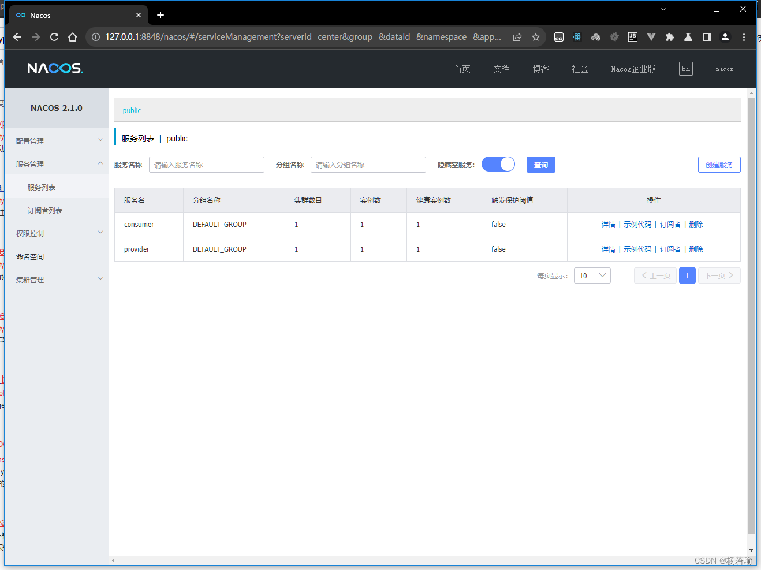Focus the 服务名称 input field
Image resolution: width=761 pixels, height=570 pixels.
pyautogui.click(x=207, y=165)
